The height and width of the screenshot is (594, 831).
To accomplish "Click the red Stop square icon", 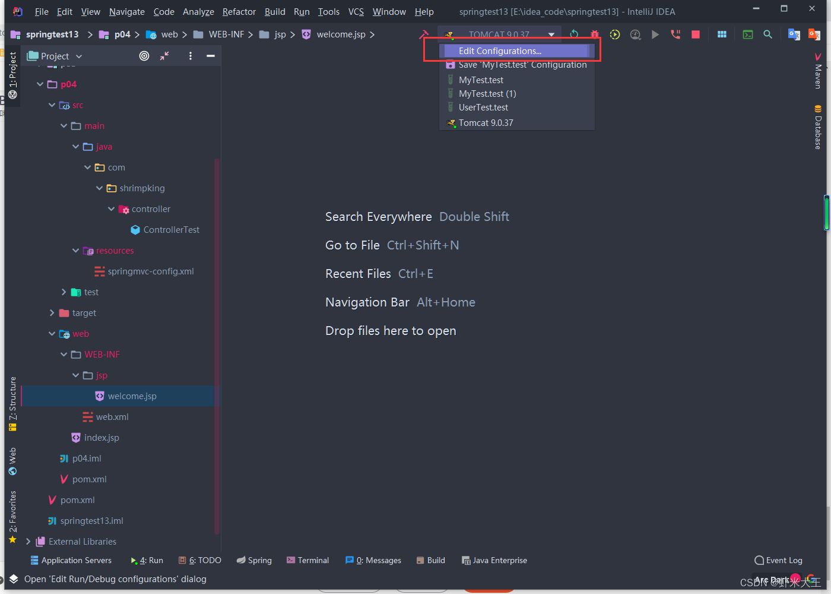I will coord(696,34).
